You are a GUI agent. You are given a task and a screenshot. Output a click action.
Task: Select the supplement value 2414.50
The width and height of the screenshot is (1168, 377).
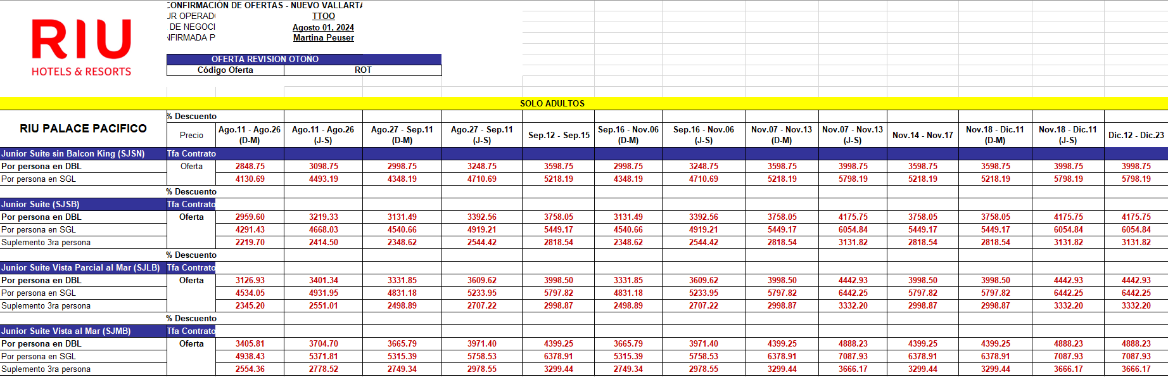(x=324, y=243)
